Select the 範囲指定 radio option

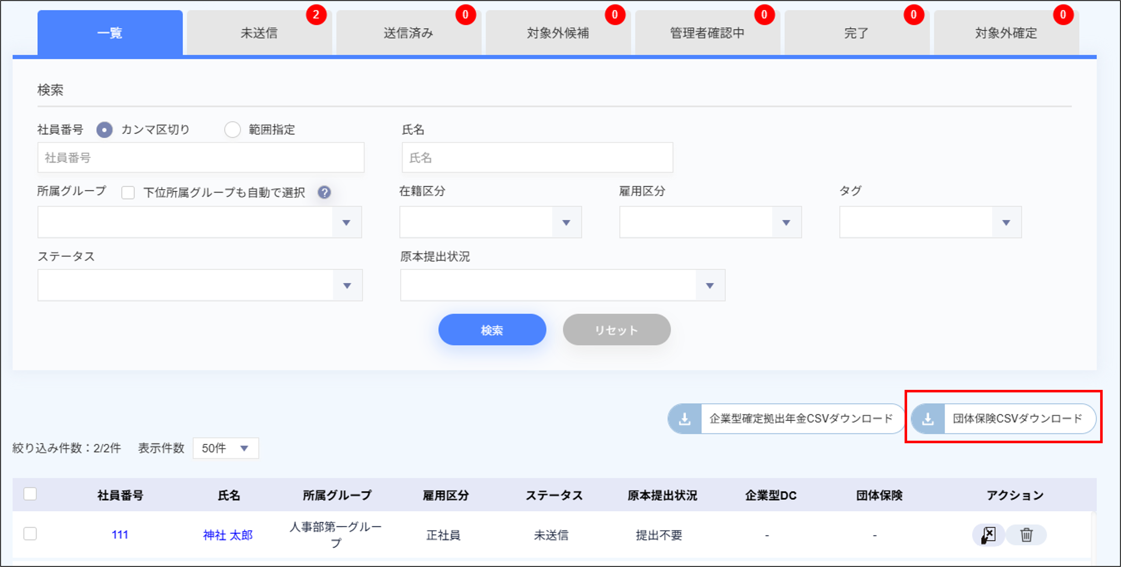coord(233,129)
